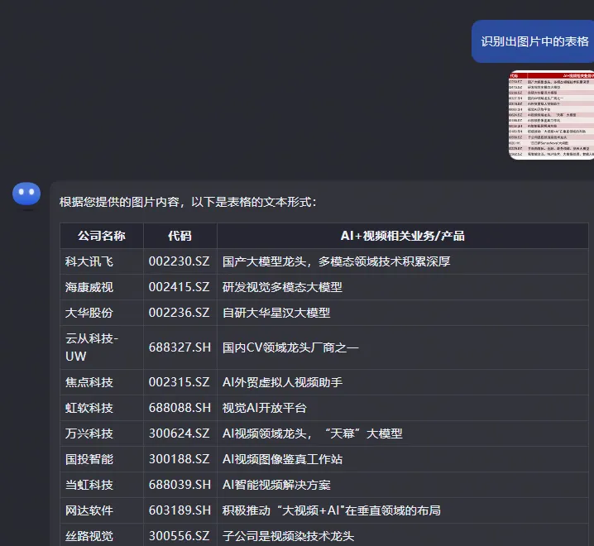Click the text AI视频图像鉴真工作站
The image size is (594, 546).
pyautogui.click(x=282, y=459)
